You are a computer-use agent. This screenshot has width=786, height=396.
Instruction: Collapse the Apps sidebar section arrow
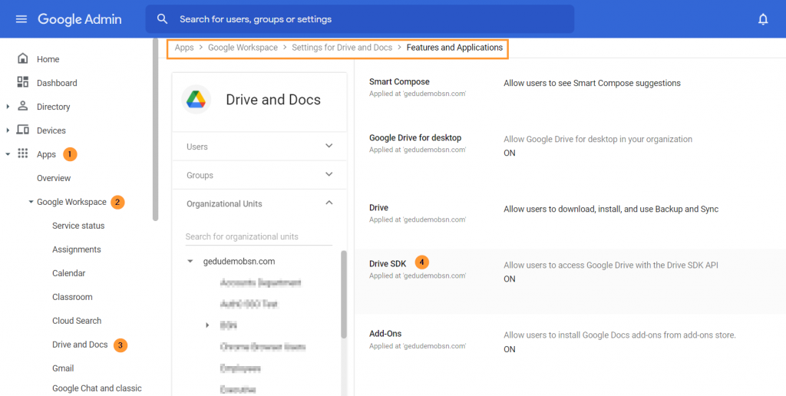(8, 154)
